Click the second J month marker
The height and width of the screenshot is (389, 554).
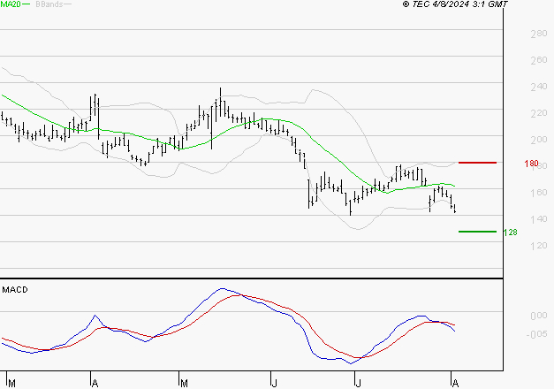point(358,384)
